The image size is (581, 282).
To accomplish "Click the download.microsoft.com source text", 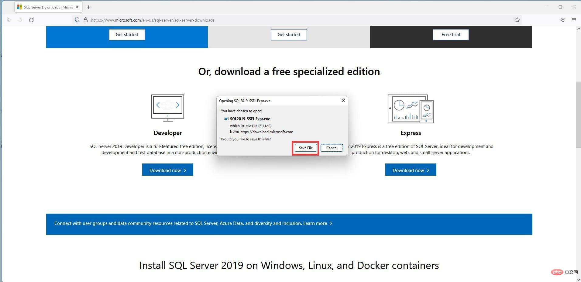I will 266,132.
